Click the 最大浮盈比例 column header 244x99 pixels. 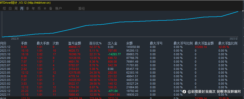pyautogui.click(x=228, y=43)
